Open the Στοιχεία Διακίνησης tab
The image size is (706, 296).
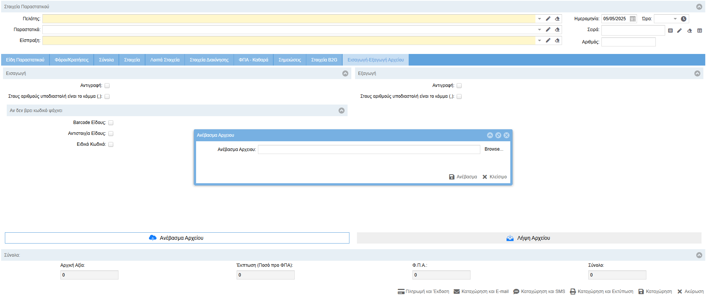[x=209, y=60]
